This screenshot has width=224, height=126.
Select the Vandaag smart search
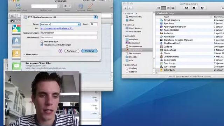[x=133, y=68]
